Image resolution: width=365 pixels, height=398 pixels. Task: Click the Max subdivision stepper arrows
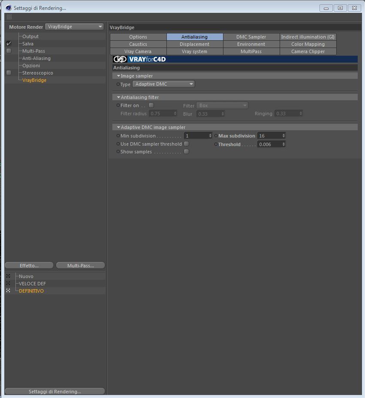(284, 136)
